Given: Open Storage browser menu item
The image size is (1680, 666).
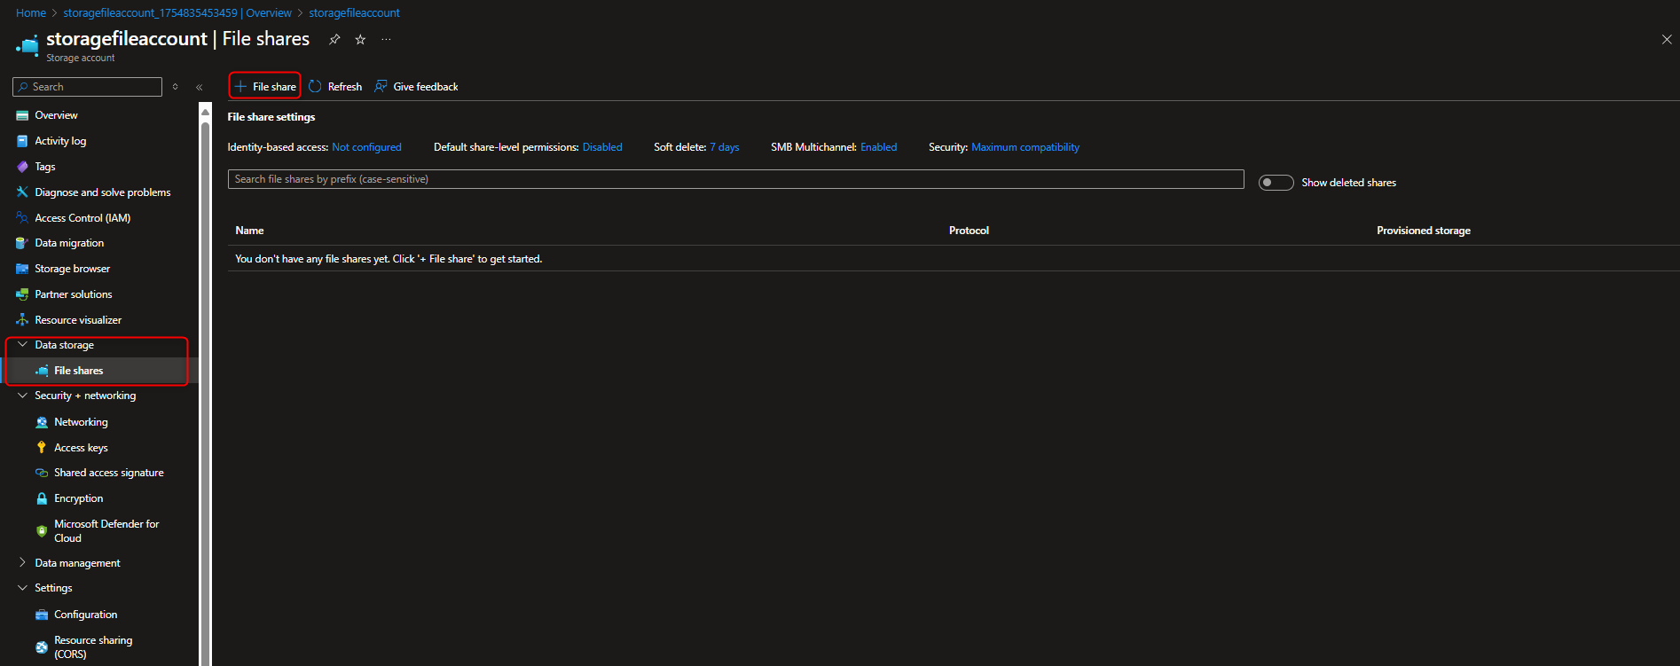Looking at the screenshot, I should click(73, 269).
